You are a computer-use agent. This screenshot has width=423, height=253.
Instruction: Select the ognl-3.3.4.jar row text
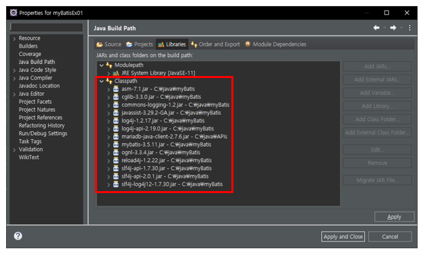pos(161,153)
